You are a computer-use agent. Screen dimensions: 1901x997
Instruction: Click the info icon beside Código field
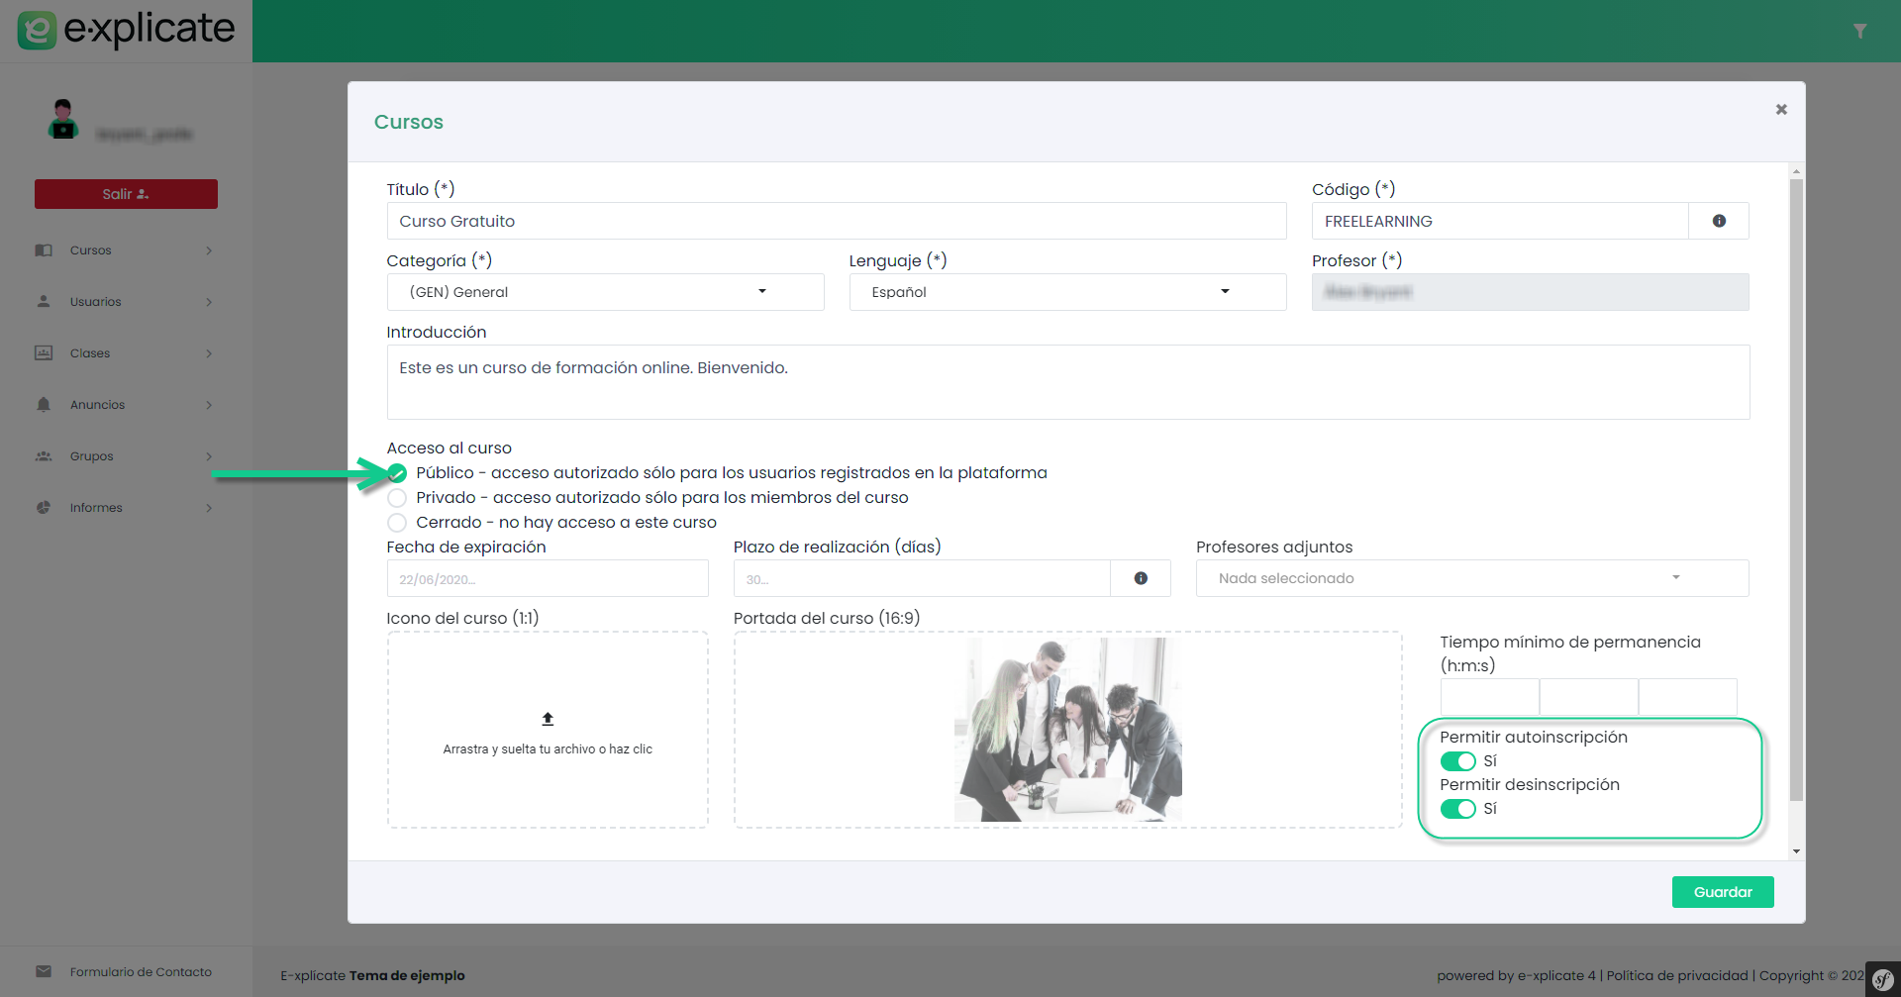pyautogui.click(x=1719, y=221)
